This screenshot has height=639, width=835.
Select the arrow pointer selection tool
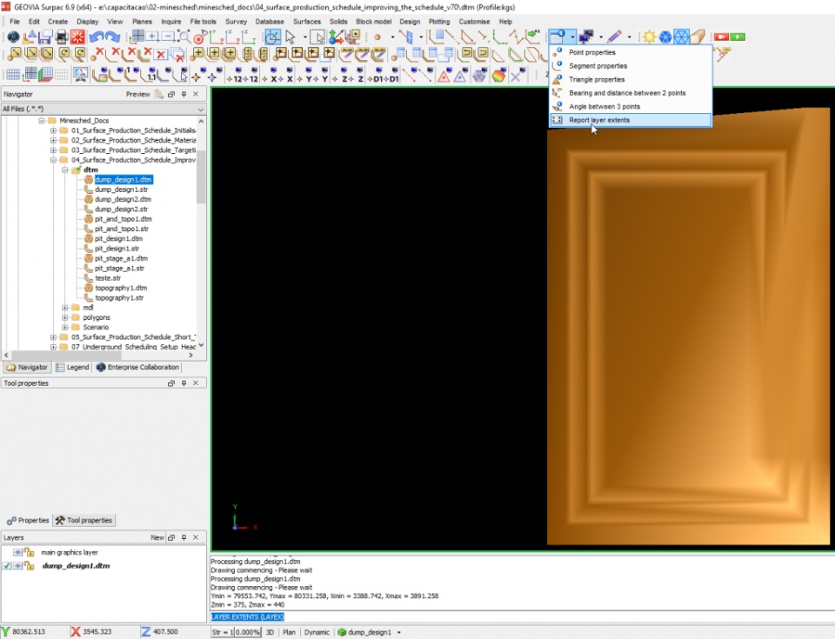[x=291, y=37]
